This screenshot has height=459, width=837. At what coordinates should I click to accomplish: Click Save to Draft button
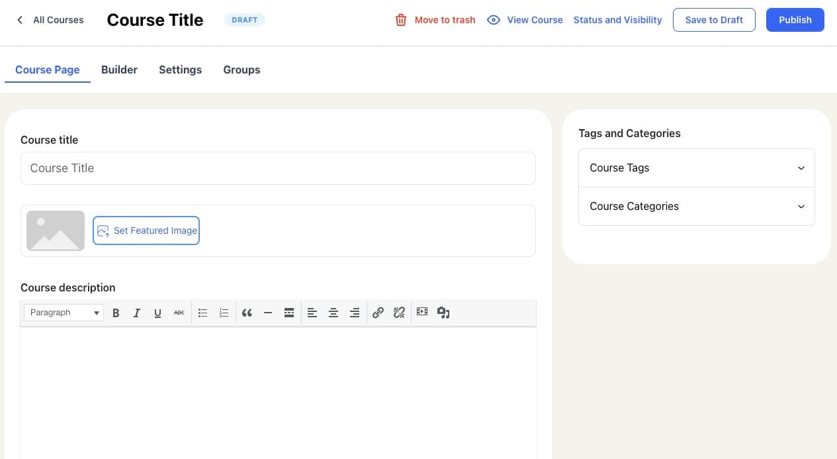click(x=713, y=20)
